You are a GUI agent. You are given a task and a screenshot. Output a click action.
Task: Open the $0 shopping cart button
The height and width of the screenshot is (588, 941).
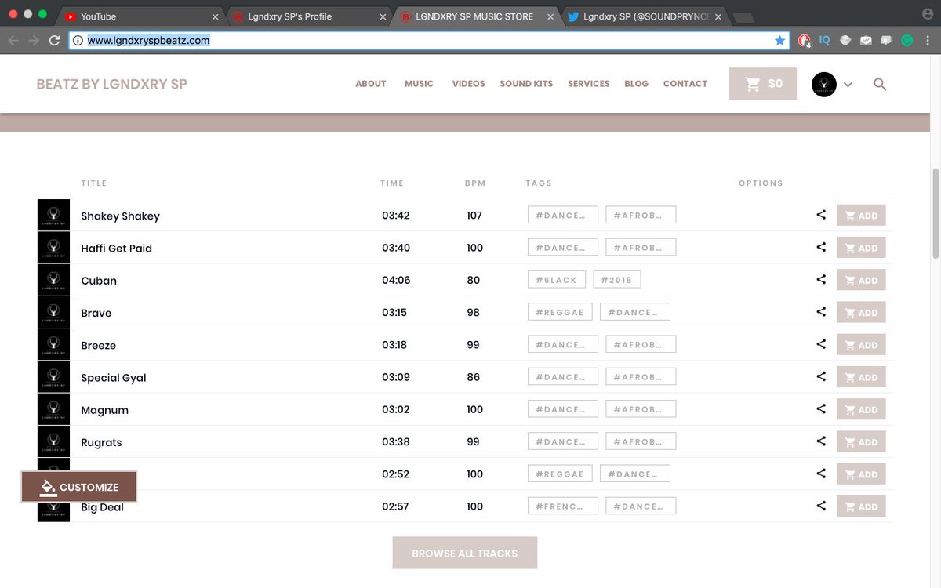click(x=763, y=84)
